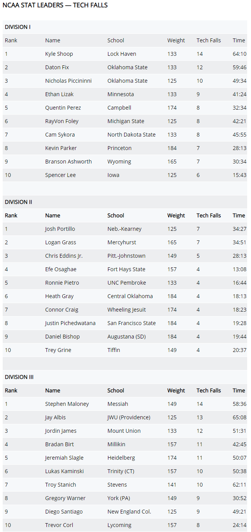This screenshot has height=532, width=251.
Task: Click the Josh Portillo name
Action: pos(60,229)
